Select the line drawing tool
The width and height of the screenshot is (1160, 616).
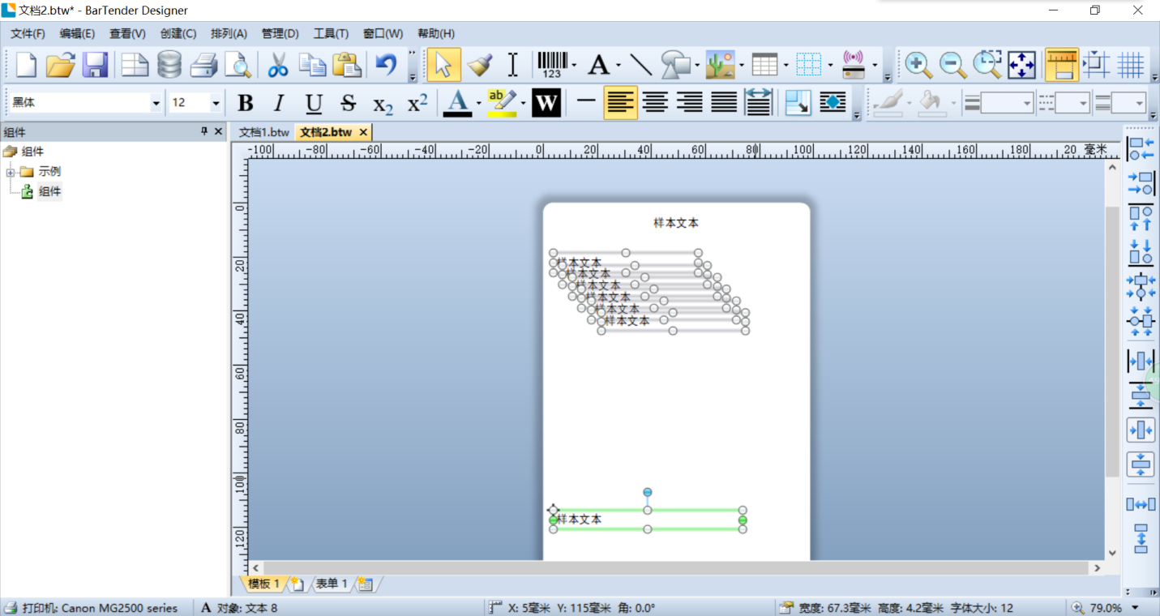point(640,65)
